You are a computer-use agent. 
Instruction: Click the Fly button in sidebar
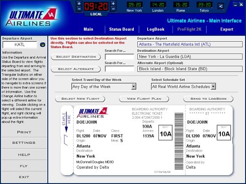click(24, 166)
